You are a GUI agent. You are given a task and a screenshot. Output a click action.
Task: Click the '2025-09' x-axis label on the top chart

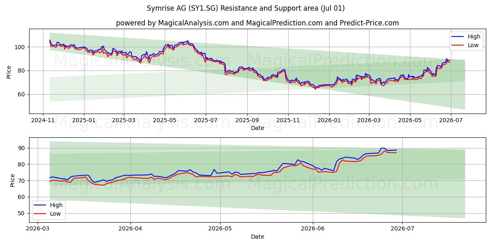(247, 121)
